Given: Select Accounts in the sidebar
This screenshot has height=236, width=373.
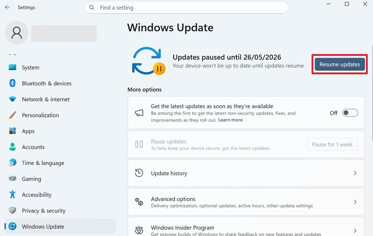Looking at the screenshot, I should point(60,147).
